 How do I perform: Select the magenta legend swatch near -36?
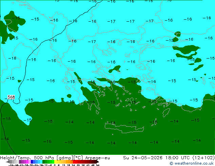coord(27,162)
